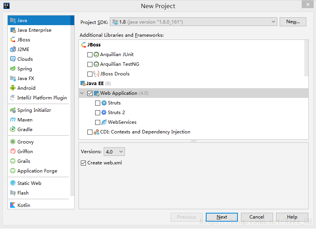Click the Spring Initializr icon

(13, 110)
